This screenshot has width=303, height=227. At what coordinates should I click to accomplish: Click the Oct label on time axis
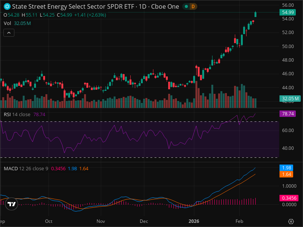[49, 221]
